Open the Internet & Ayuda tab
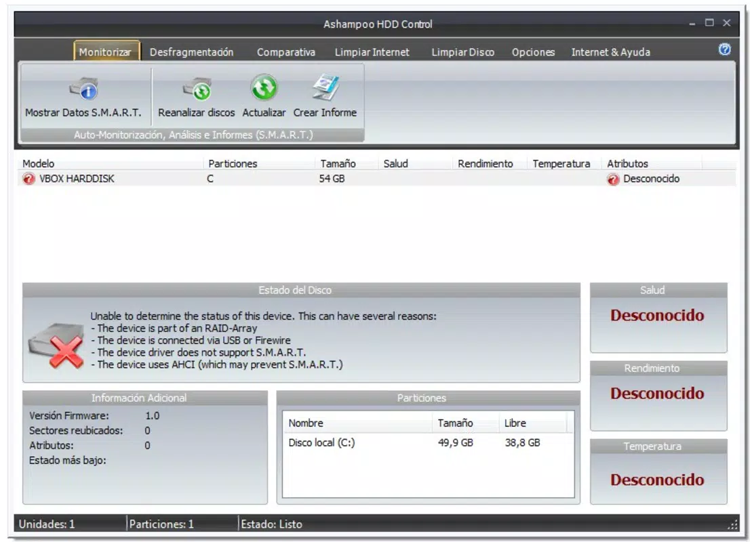750x542 pixels. point(610,52)
